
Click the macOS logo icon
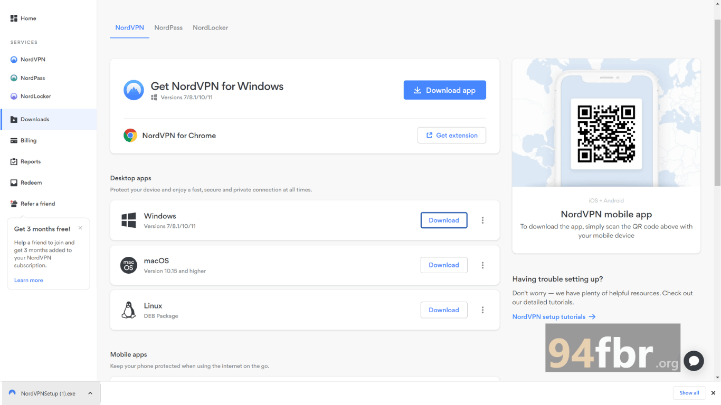click(129, 265)
